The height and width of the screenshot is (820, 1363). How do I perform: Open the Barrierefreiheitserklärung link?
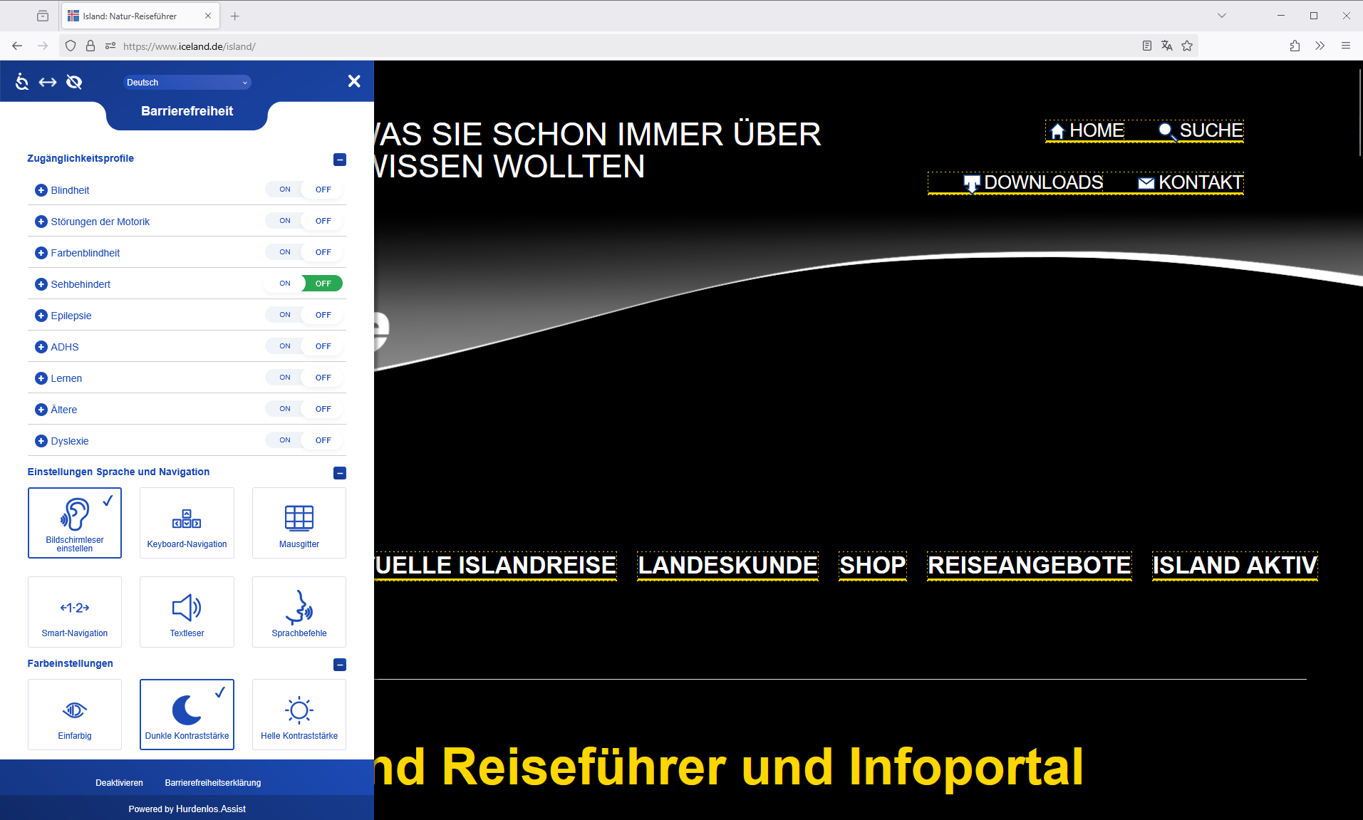(212, 782)
